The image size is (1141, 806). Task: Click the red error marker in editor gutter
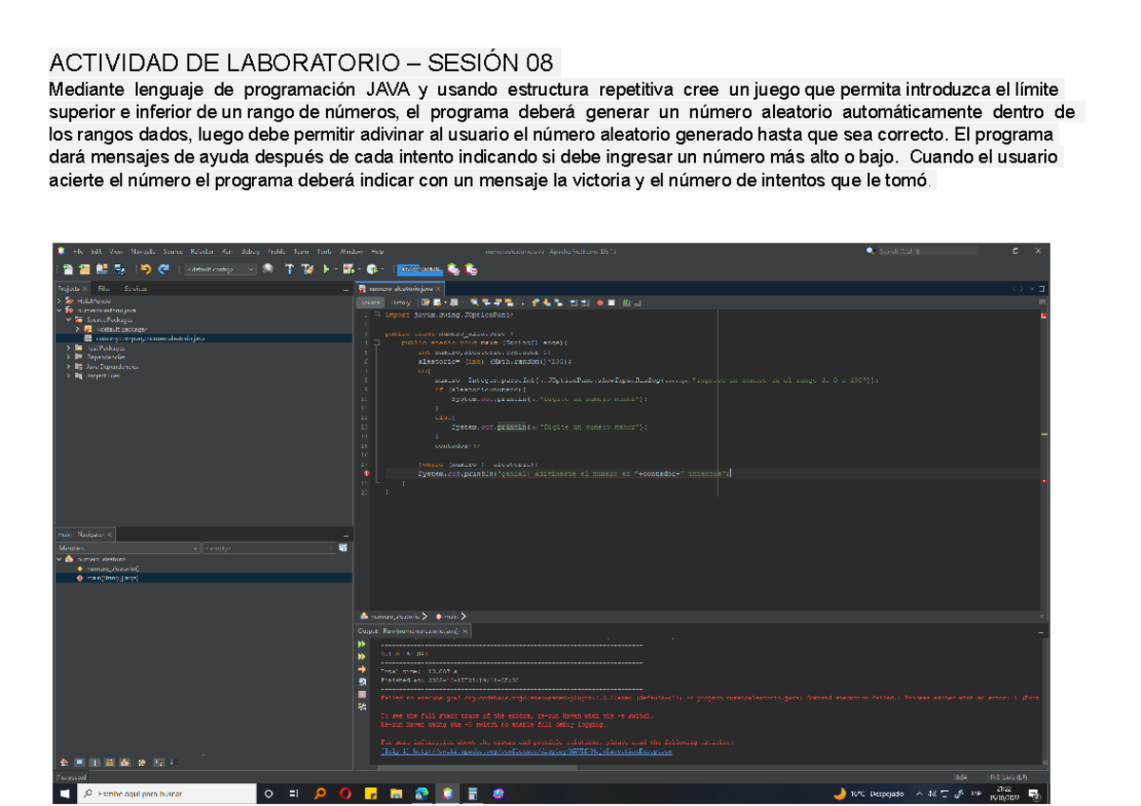coord(366,473)
